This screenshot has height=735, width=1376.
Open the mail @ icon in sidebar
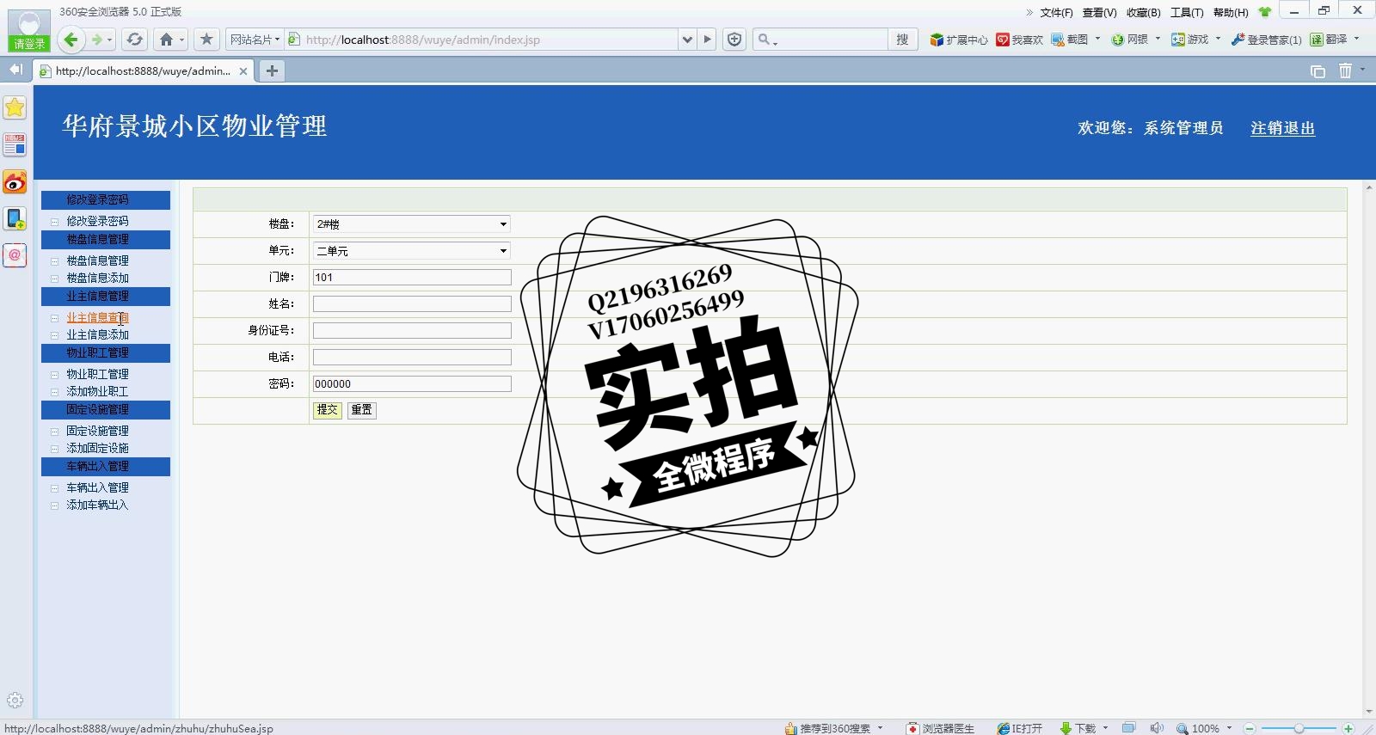[x=15, y=255]
